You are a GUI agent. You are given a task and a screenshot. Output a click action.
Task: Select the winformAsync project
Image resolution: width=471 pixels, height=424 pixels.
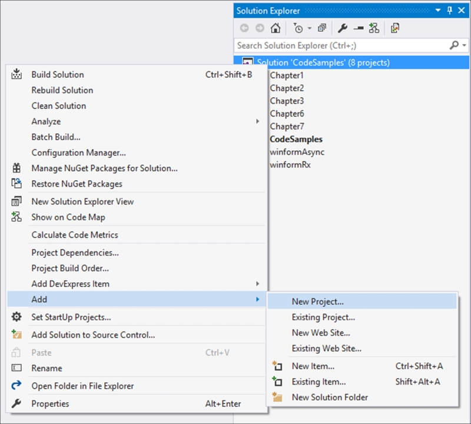point(297,152)
